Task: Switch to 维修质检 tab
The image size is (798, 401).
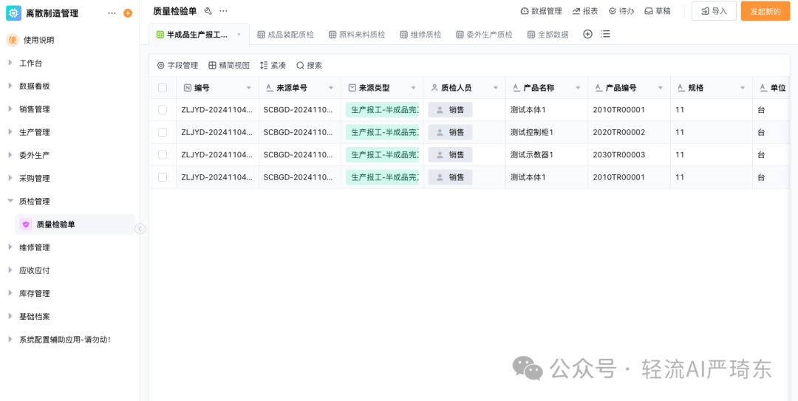Action: (x=421, y=35)
